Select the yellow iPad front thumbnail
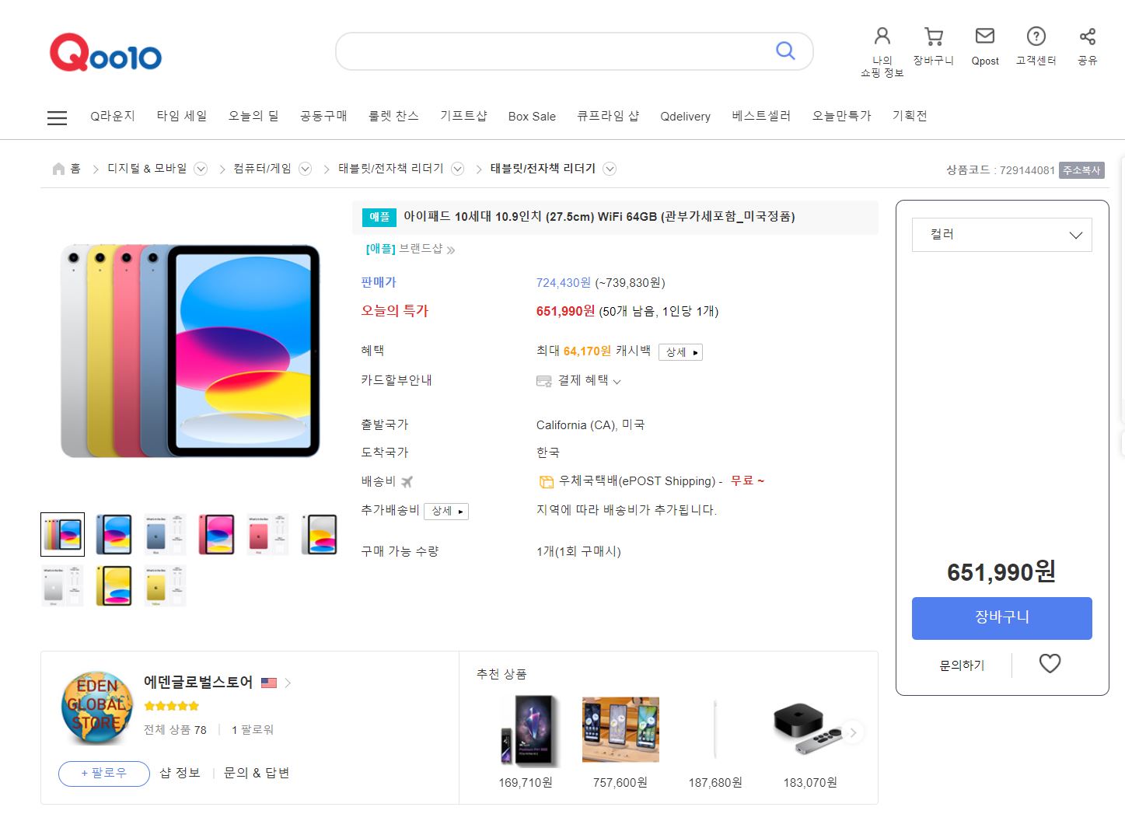The height and width of the screenshot is (821, 1125). 114,585
